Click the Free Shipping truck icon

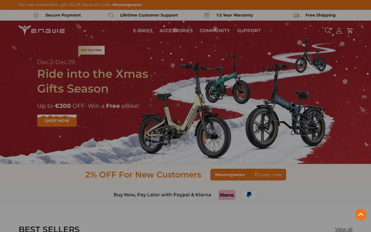pyautogui.click(x=296, y=15)
